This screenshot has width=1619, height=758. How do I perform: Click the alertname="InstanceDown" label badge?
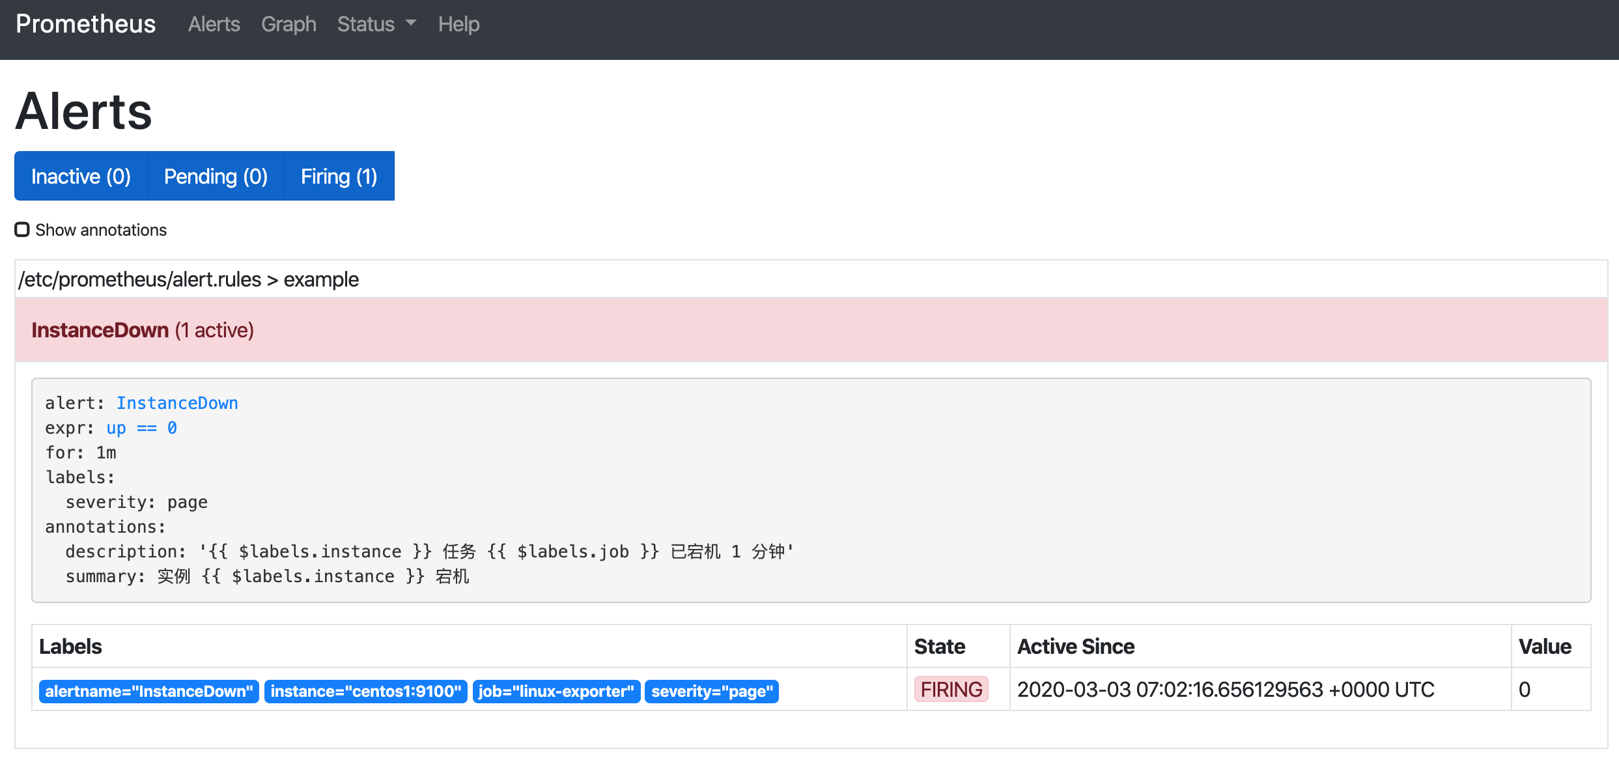148,691
